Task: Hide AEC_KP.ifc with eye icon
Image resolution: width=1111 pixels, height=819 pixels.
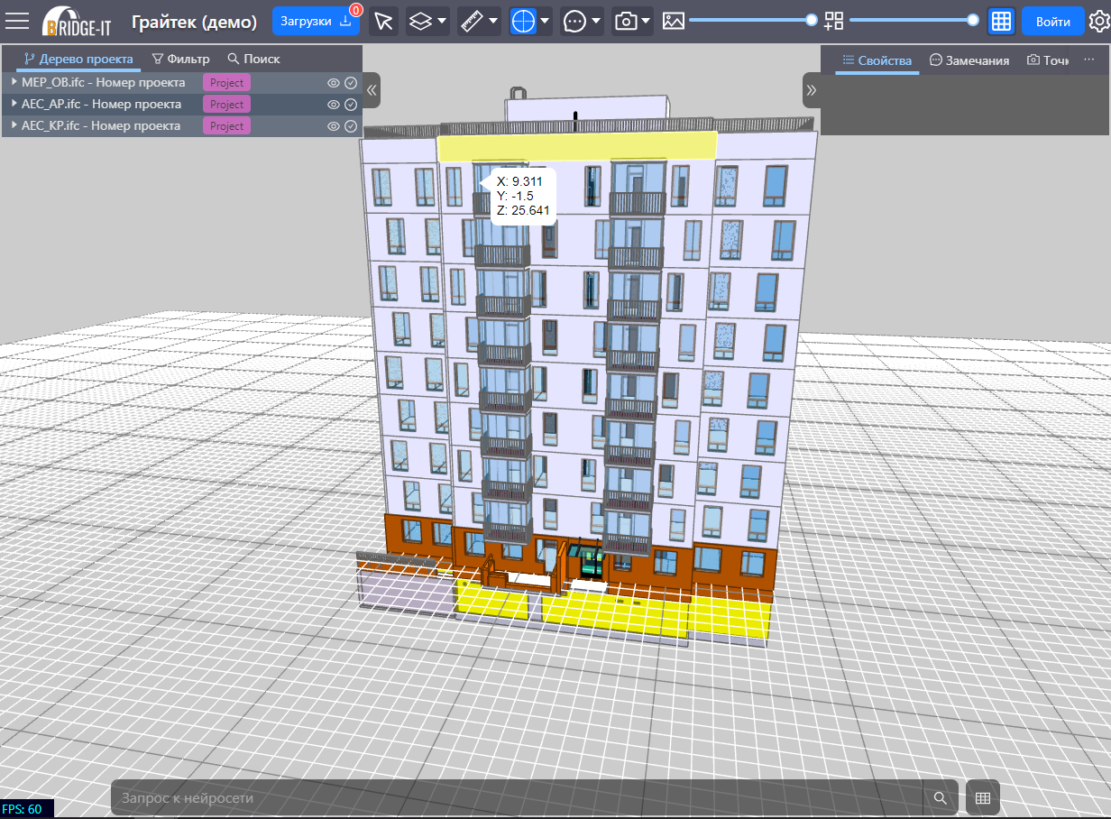Action: [334, 126]
